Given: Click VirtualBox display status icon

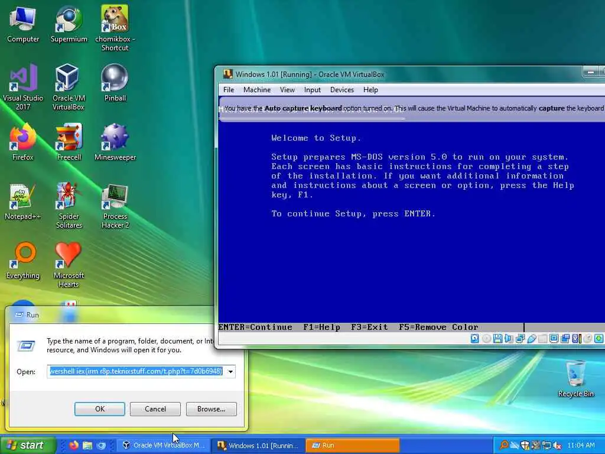Looking at the screenshot, I should [554, 339].
